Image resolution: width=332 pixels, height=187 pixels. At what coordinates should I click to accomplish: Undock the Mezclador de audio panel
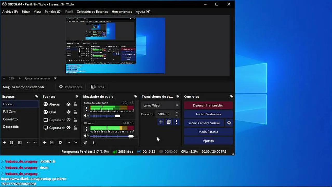(136, 97)
